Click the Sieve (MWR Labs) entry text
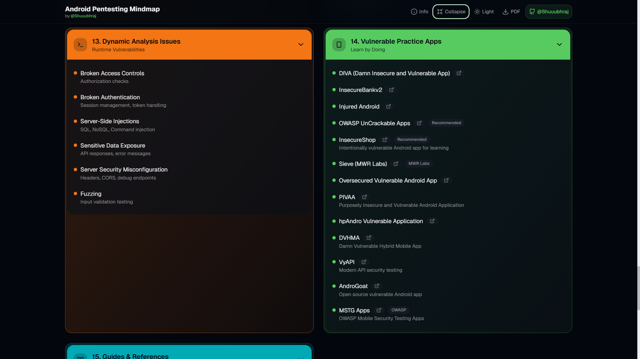The image size is (640, 359). [363, 164]
